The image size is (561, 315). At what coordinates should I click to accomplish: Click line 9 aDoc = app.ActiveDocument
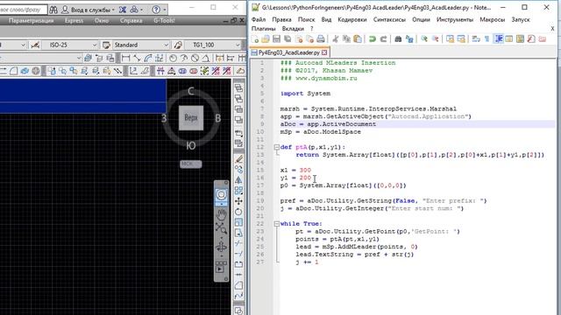click(328, 124)
